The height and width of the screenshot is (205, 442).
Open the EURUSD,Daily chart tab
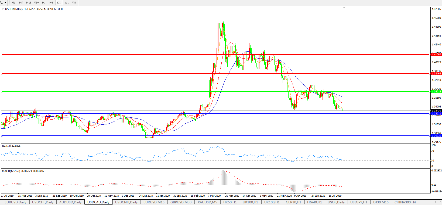coord(15,202)
